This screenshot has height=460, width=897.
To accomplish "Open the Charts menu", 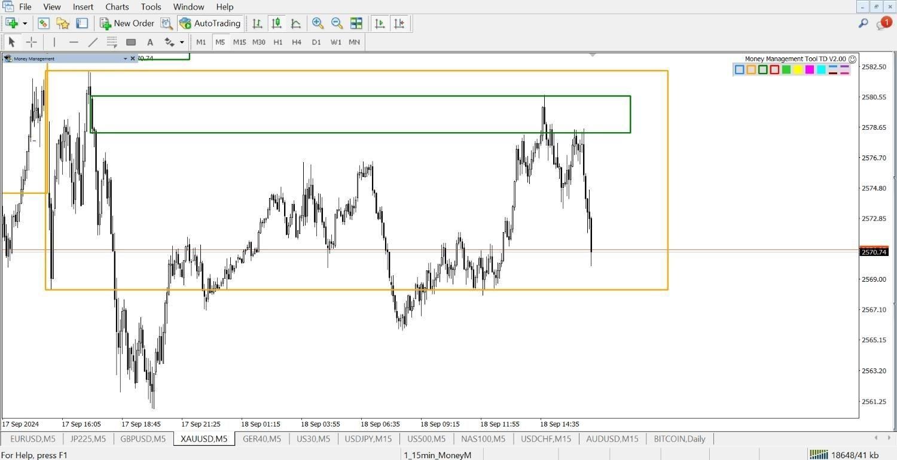I will point(117,7).
